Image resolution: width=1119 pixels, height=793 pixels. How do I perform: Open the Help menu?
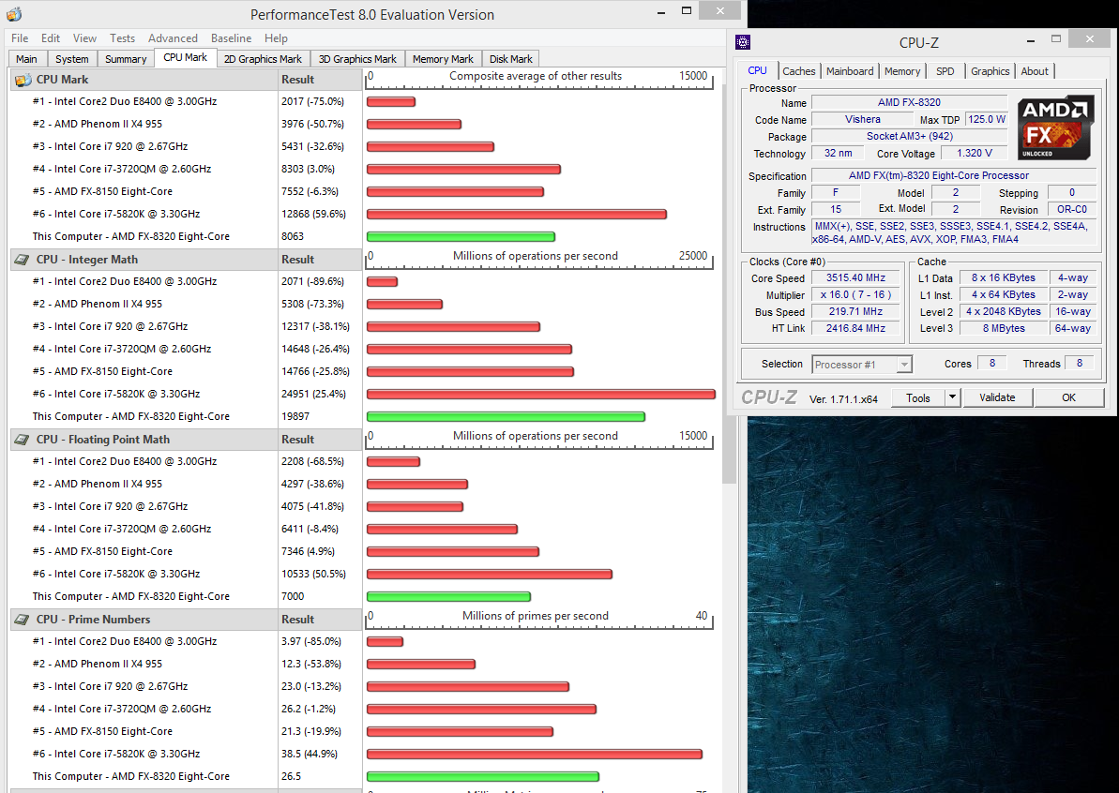pos(276,38)
